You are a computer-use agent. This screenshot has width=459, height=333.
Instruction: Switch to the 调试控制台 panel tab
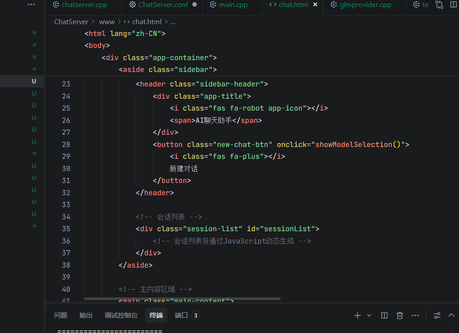click(121, 315)
